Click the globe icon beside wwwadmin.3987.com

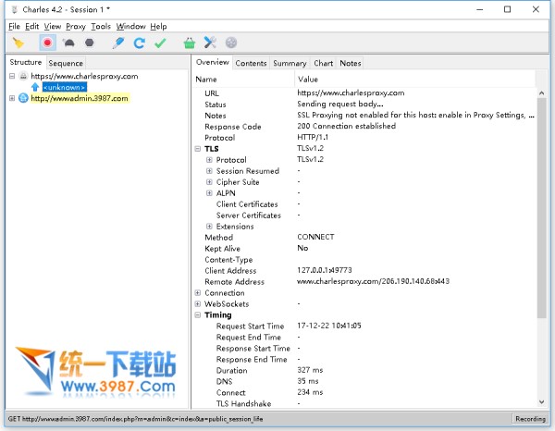23,98
